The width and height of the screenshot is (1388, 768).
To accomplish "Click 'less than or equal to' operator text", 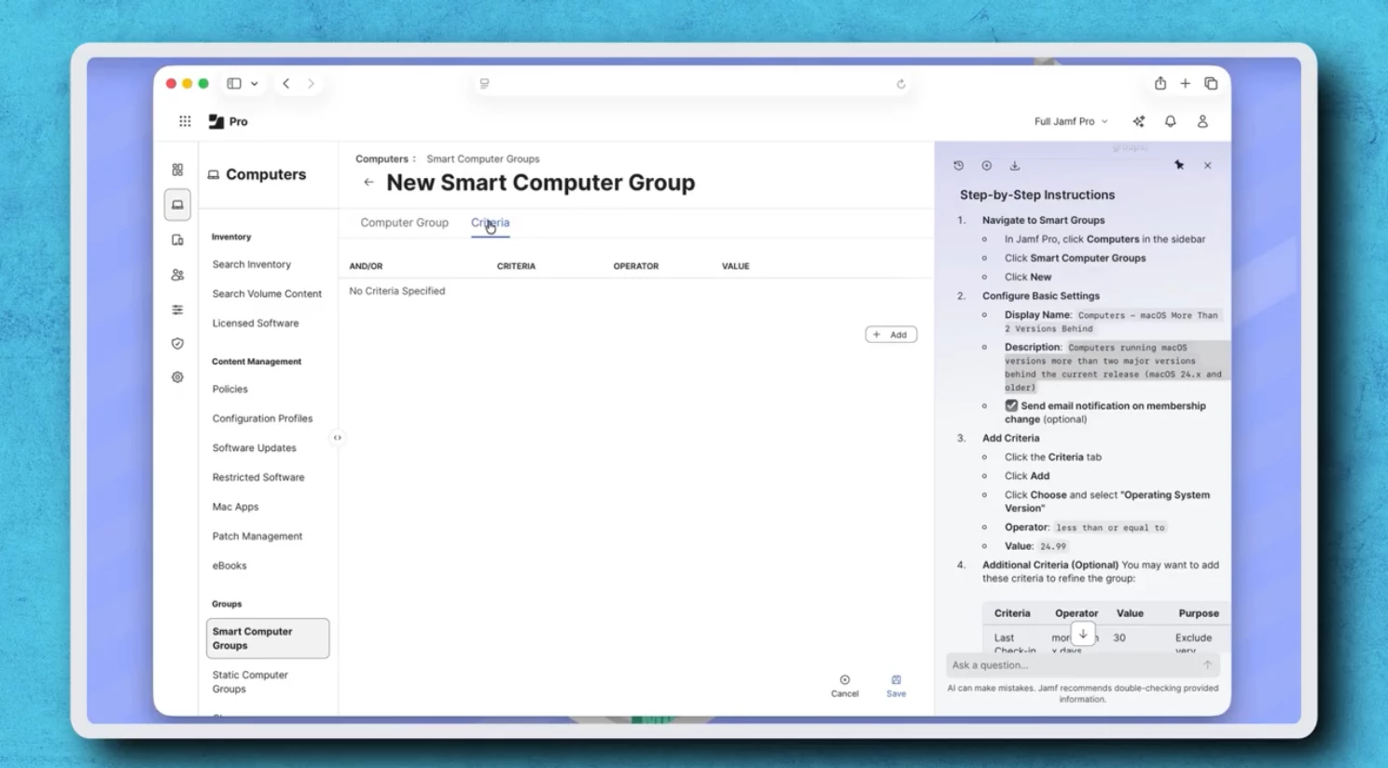I will 1110,528.
